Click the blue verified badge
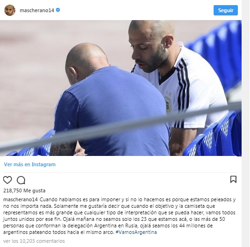The width and height of the screenshot is (250, 247). tap(58, 10)
